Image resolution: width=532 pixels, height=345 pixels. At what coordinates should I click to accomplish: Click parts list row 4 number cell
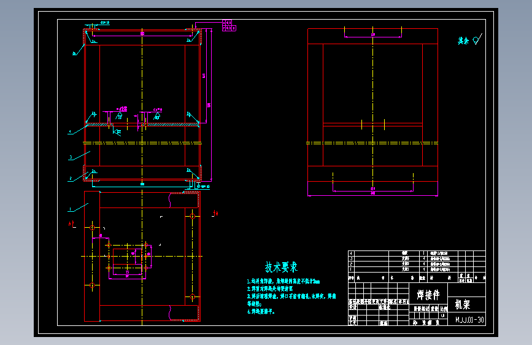click(351, 254)
